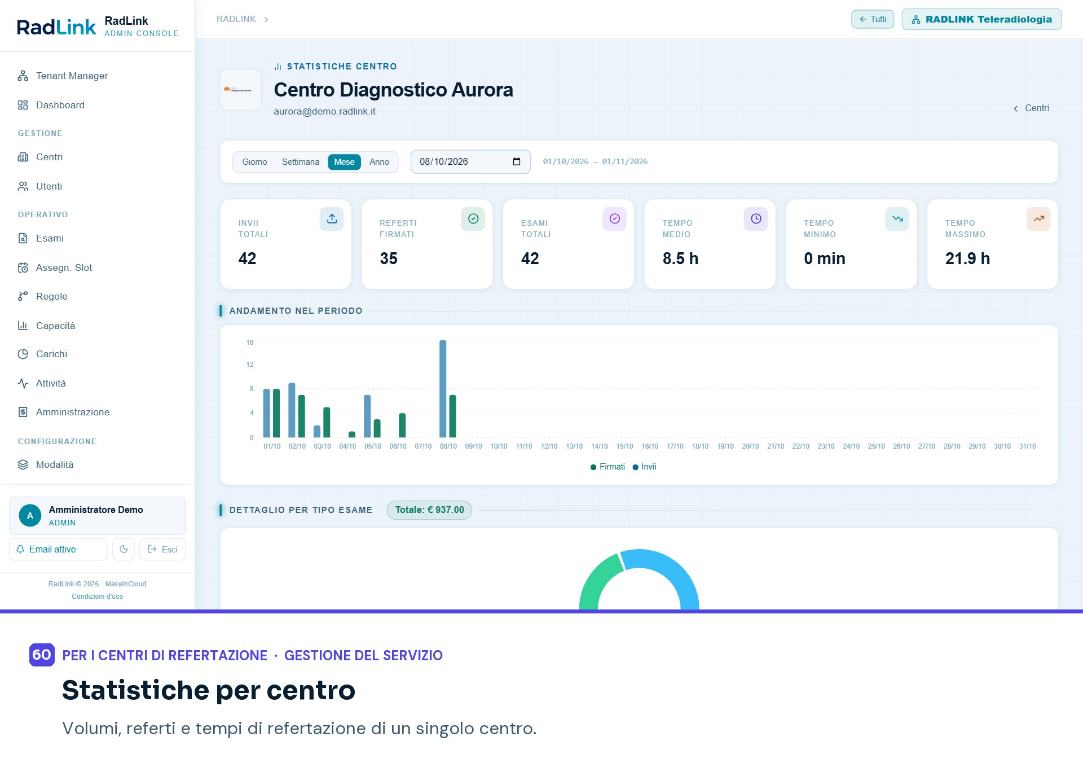
Task: Open the Dashboard grid icon
Action: (x=23, y=105)
